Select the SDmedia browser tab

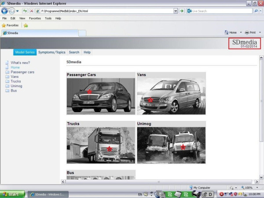40,33
